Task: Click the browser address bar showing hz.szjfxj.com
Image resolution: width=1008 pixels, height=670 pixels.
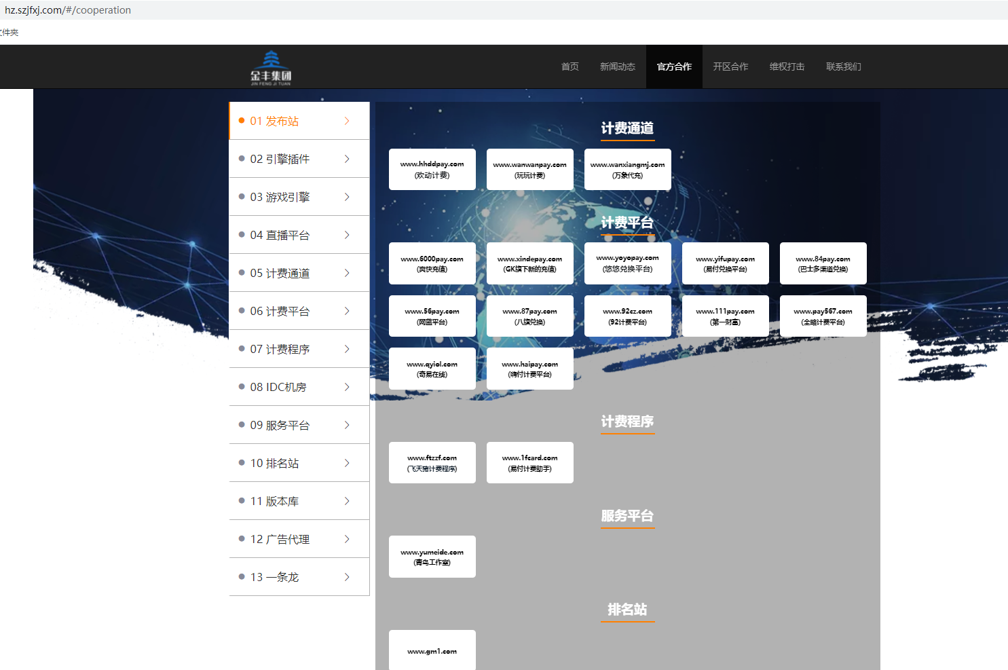Action: point(68,10)
